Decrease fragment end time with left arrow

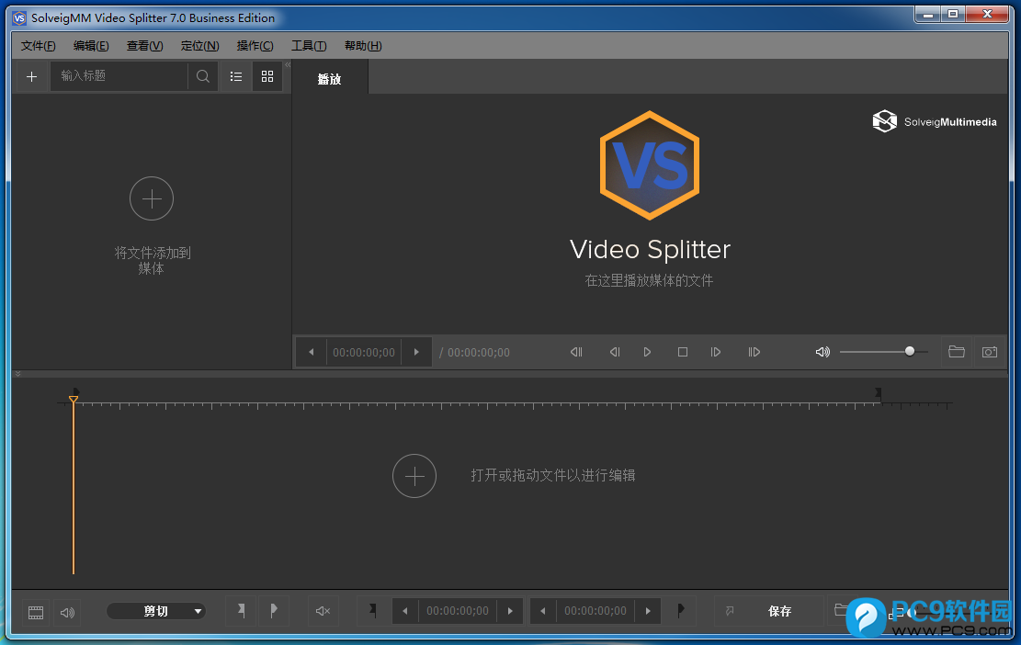point(543,611)
